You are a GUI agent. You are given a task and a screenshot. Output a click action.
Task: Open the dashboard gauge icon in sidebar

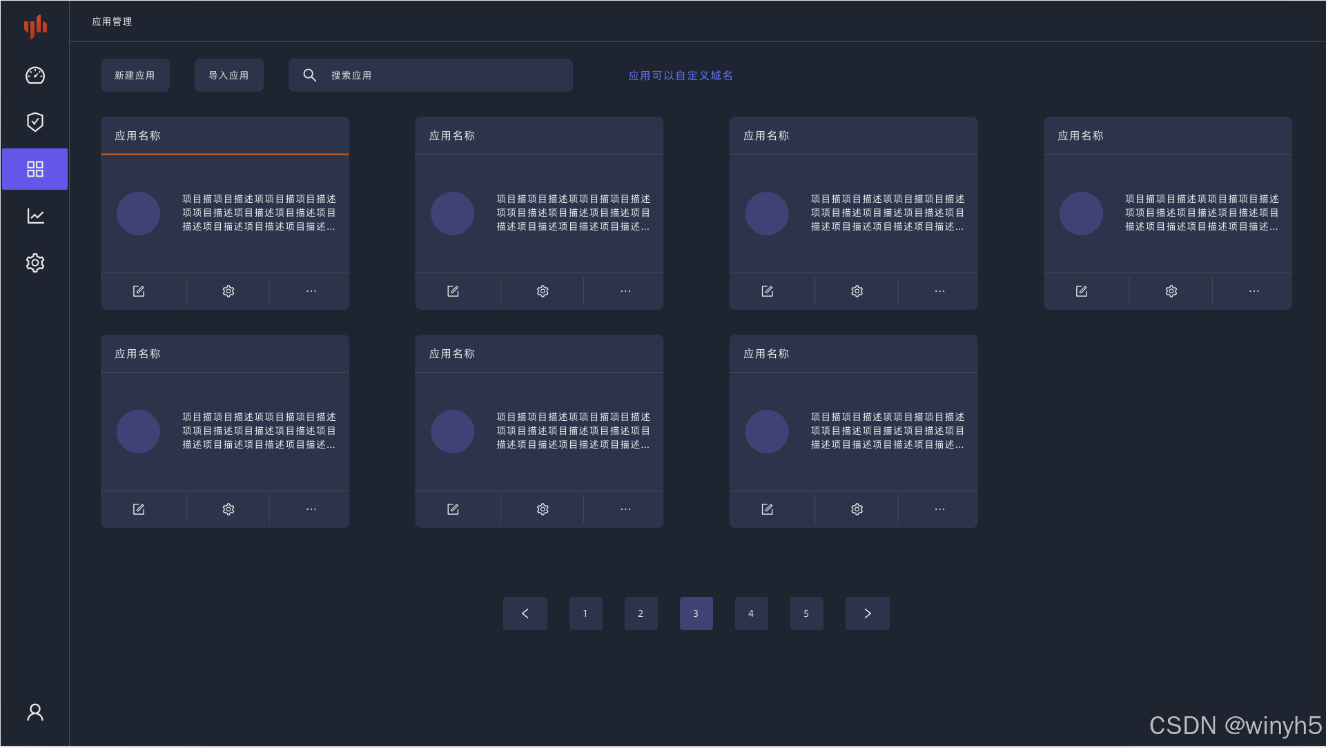(35, 75)
